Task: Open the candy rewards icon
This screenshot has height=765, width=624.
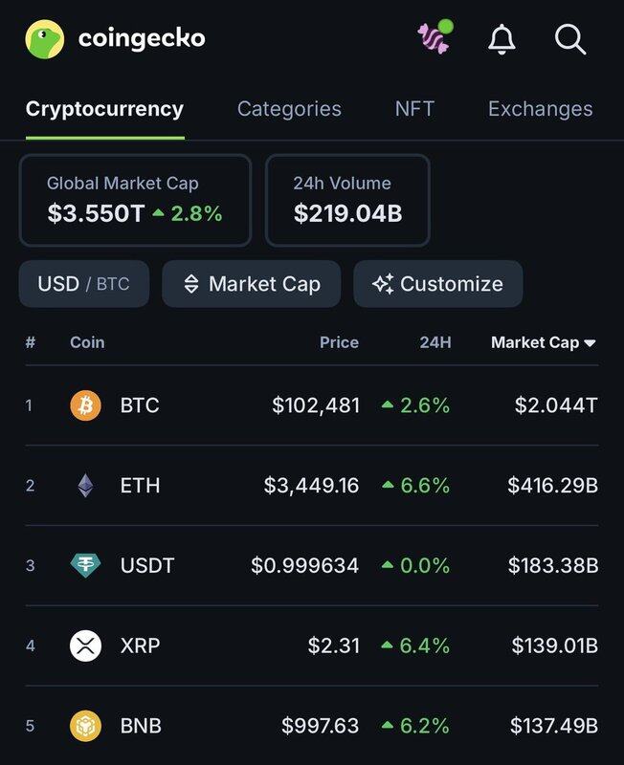Action: [x=435, y=38]
